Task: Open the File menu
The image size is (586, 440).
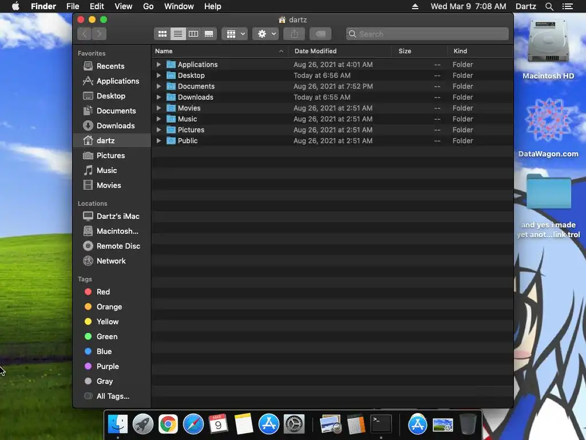Action: coord(73,6)
